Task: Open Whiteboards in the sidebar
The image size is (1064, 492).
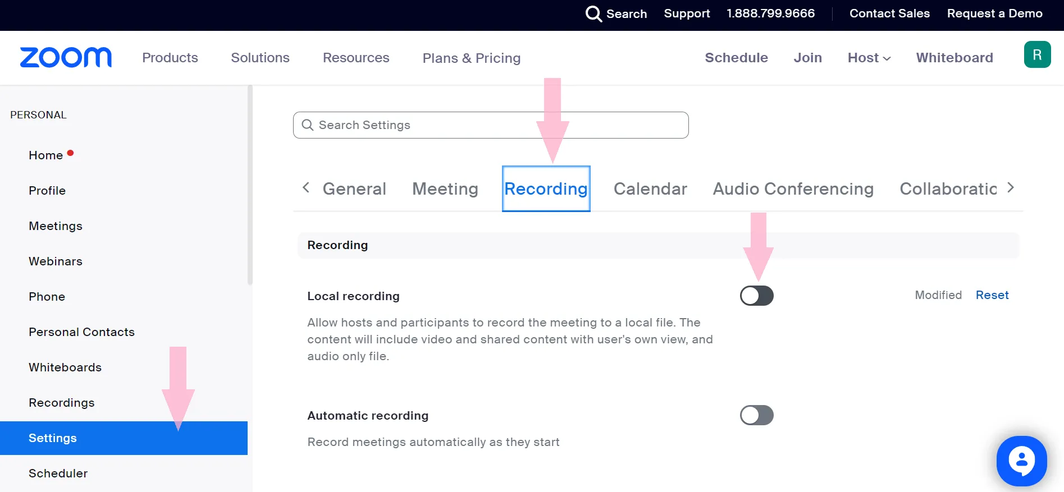Action: click(65, 367)
